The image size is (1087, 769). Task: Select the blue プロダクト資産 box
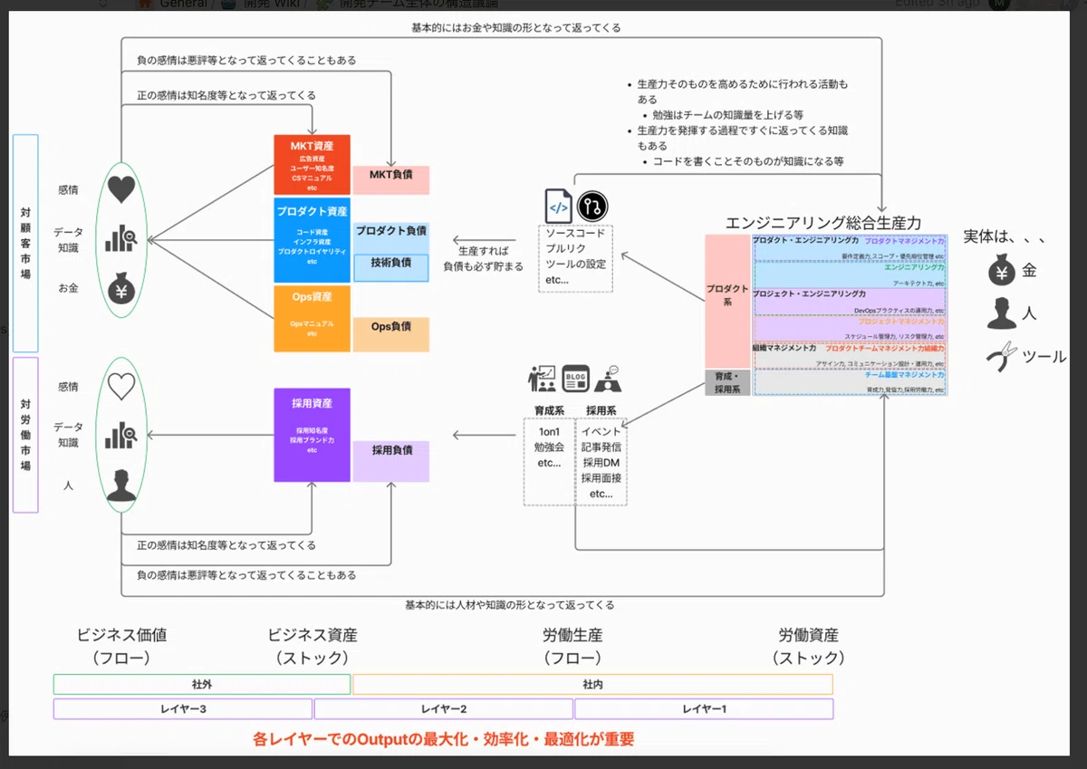pyautogui.click(x=312, y=240)
